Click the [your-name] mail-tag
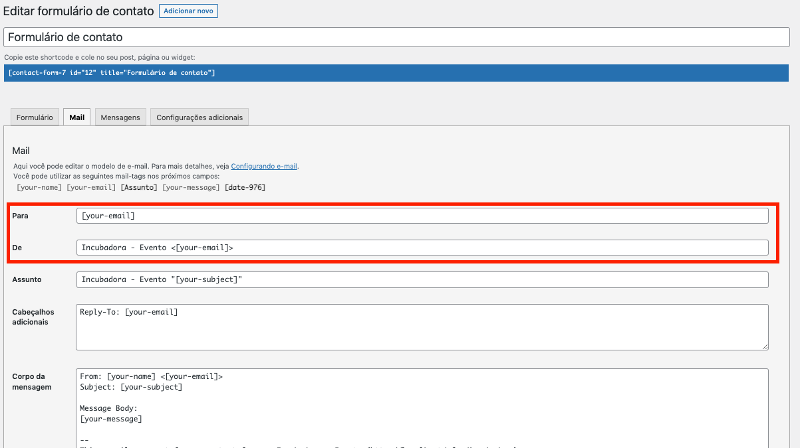The width and height of the screenshot is (800, 448). click(x=40, y=188)
